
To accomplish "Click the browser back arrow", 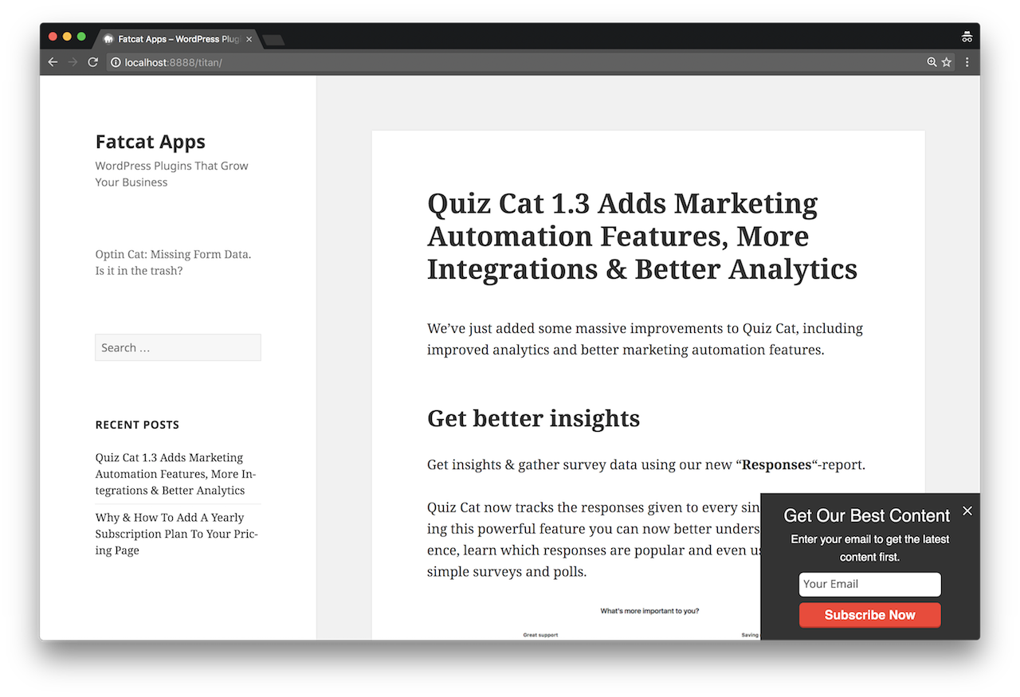I will (53, 62).
